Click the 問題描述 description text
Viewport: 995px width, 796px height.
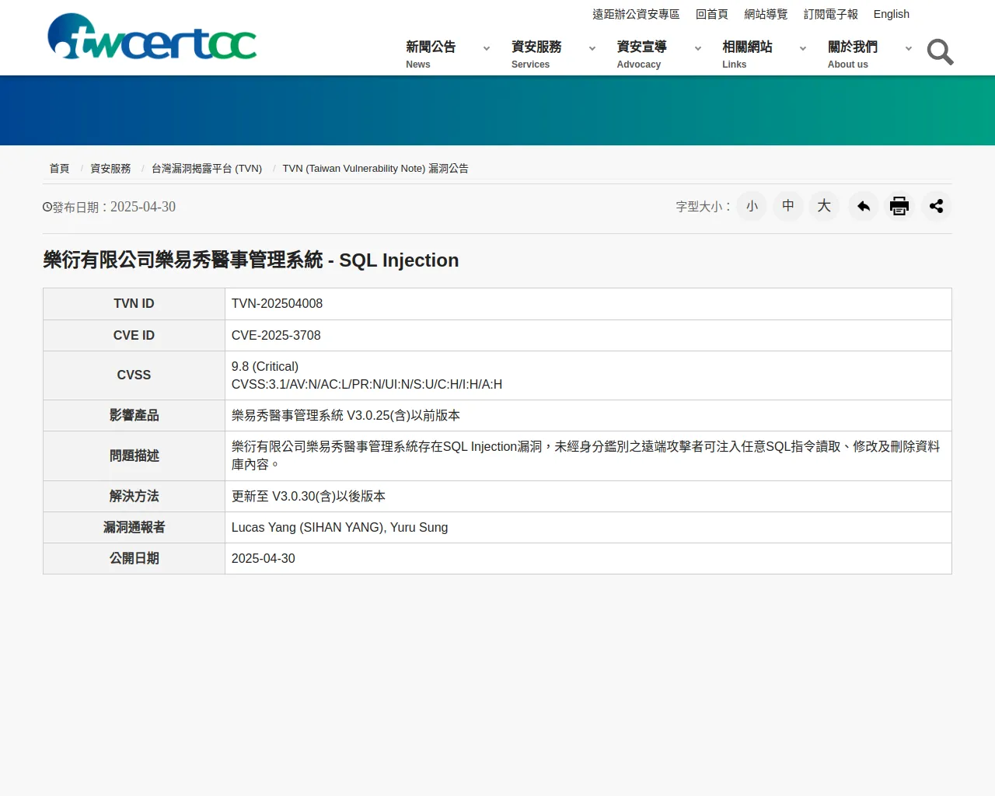(585, 456)
